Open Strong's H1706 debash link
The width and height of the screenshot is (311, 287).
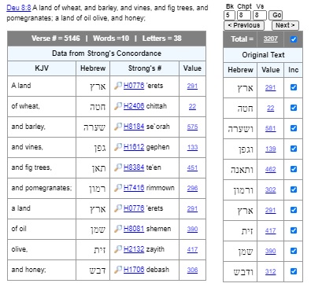[x=134, y=270]
